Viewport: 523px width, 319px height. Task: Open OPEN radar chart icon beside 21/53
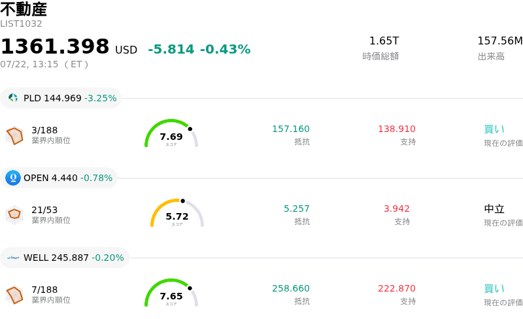pos(14,215)
